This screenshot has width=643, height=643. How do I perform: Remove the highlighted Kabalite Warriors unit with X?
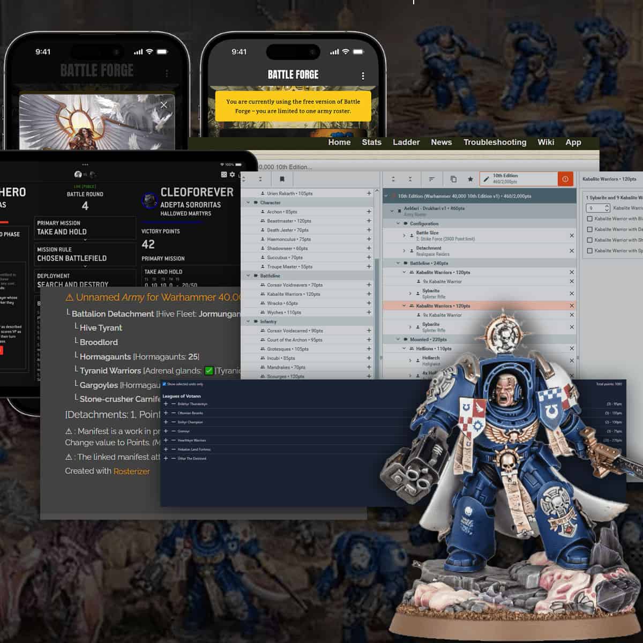coord(572,306)
